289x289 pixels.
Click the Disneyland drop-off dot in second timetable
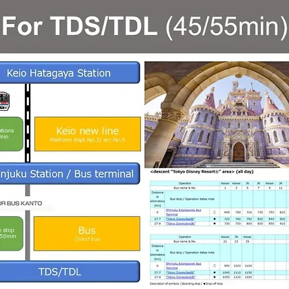(x=215, y=277)
